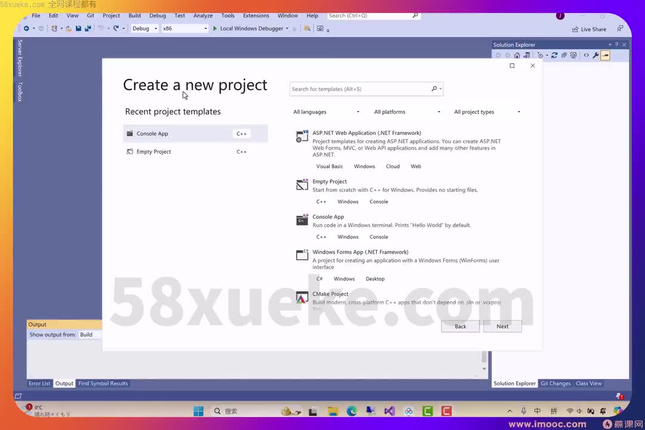Click the Find in Files toolbar icon

[x=307, y=29]
